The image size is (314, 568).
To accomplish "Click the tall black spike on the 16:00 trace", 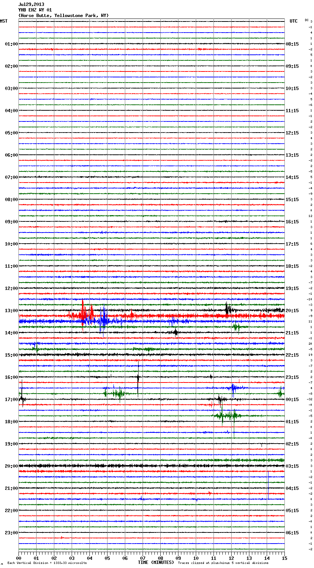I will click(138, 378).
